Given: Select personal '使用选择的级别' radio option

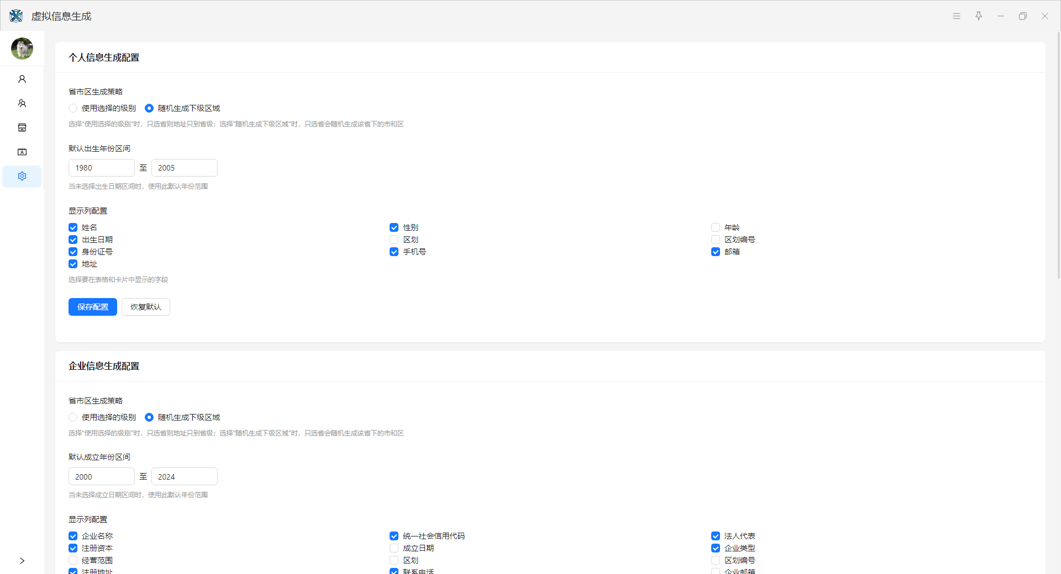Looking at the screenshot, I should point(73,108).
